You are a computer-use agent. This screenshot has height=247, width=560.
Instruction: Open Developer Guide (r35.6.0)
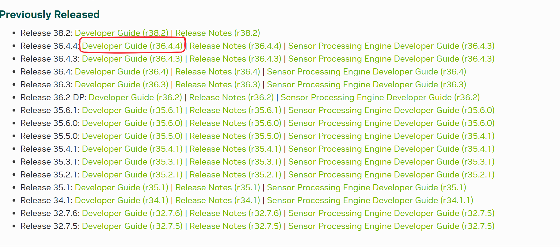pyautogui.click(x=132, y=123)
